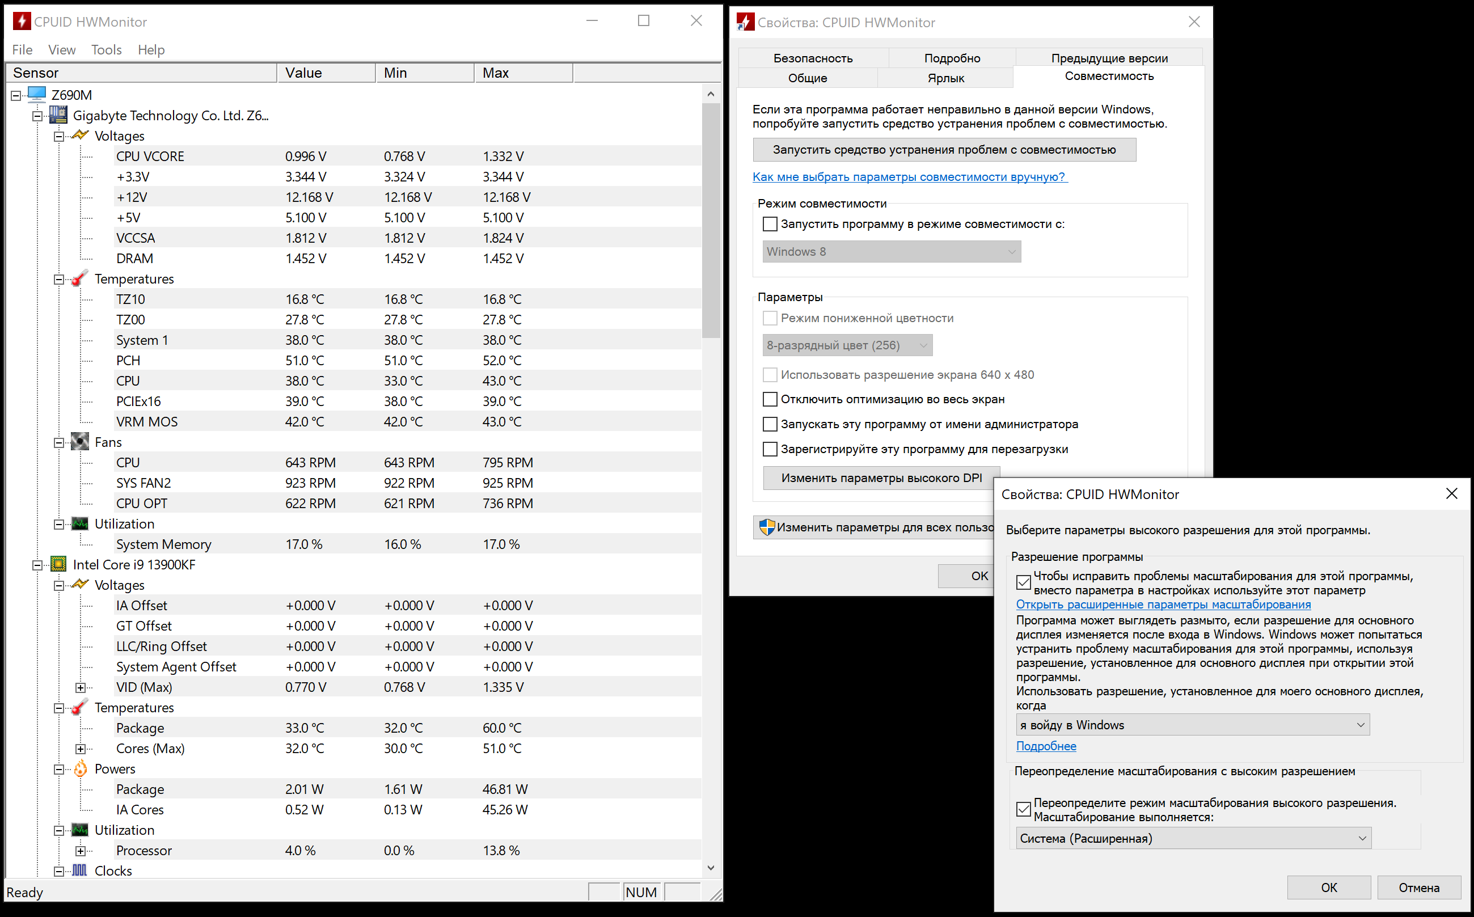Collapse the motherboard Temperatures node
Viewport: 1474px width, 917px height.
click(x=59, y=279)
